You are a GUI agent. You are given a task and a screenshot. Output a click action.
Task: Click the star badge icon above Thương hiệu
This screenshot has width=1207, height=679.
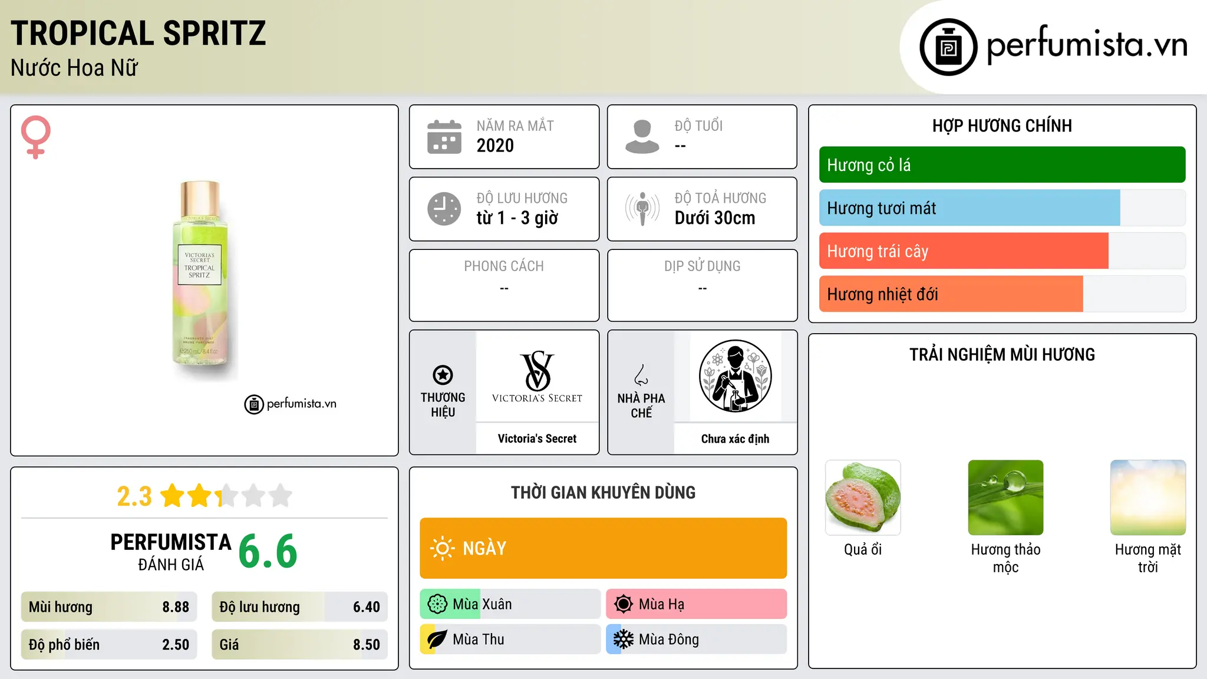(x=443, y=375)
